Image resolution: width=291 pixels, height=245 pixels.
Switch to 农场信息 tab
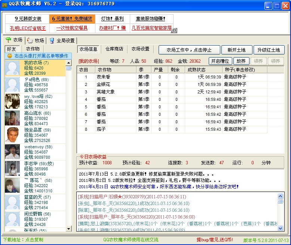[x=88, y=49]
